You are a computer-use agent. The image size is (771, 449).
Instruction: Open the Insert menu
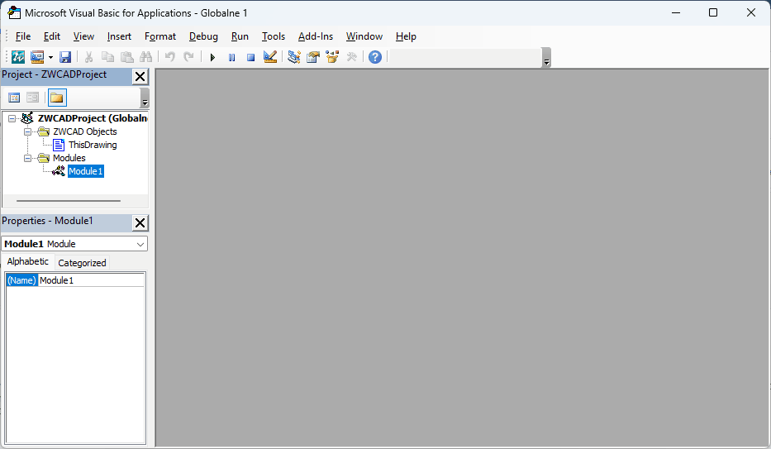(119, 36)
